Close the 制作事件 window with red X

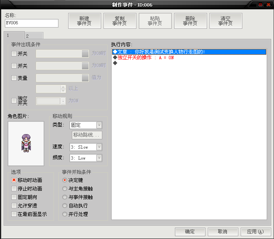[x=268, y=4]
